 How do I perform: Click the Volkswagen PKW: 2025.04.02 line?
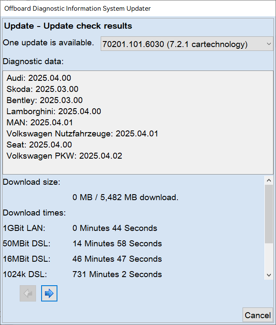pyautogui.click(x=64, y=156)
